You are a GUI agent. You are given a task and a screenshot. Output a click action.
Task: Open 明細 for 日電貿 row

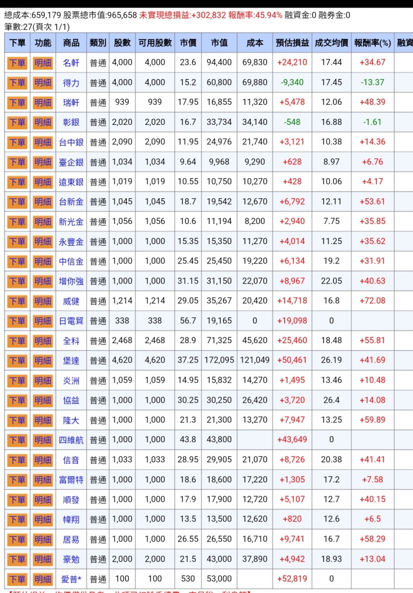[43, 321]
